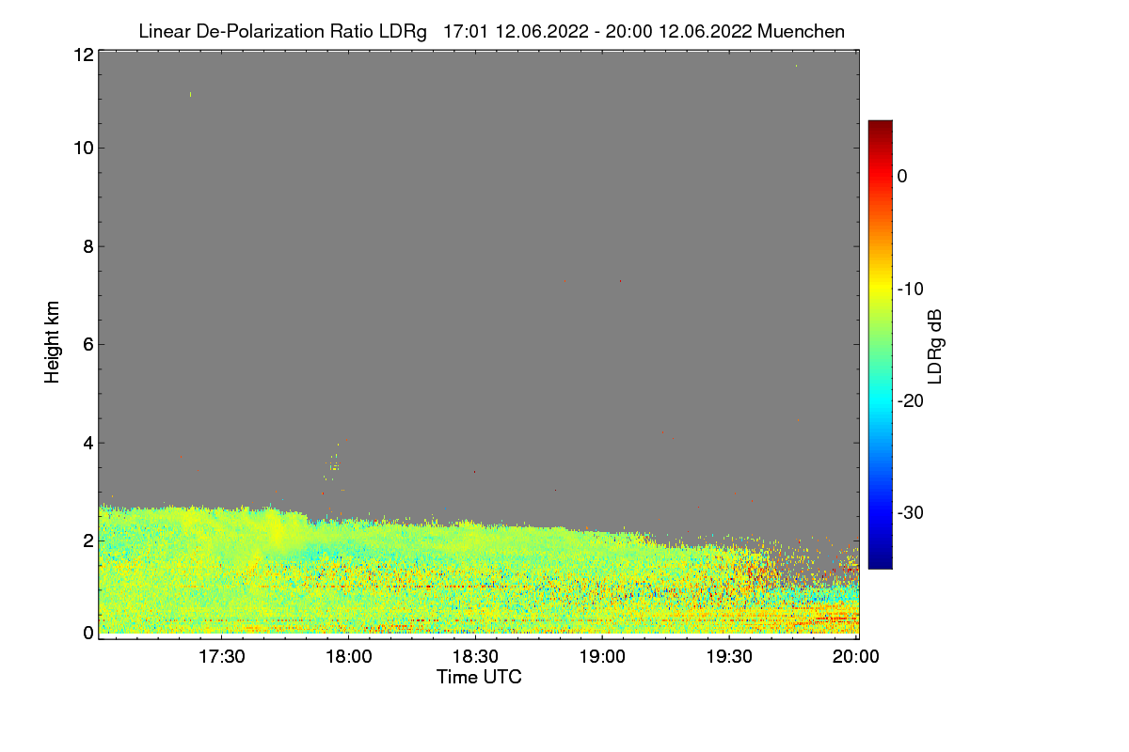
Task: Click the date range text '17:01 12.06.2022 - 20:00 12.06.2022'
Action: (x=596, y=31)
